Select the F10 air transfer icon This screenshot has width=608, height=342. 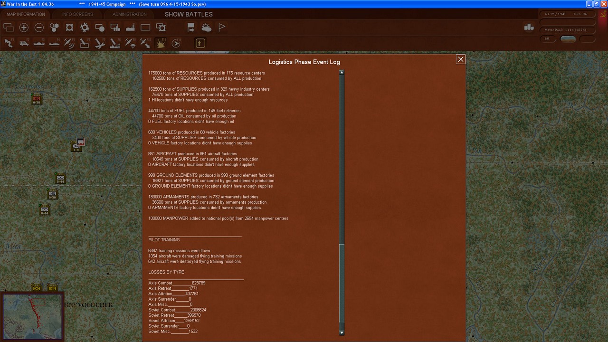point(145,43)
